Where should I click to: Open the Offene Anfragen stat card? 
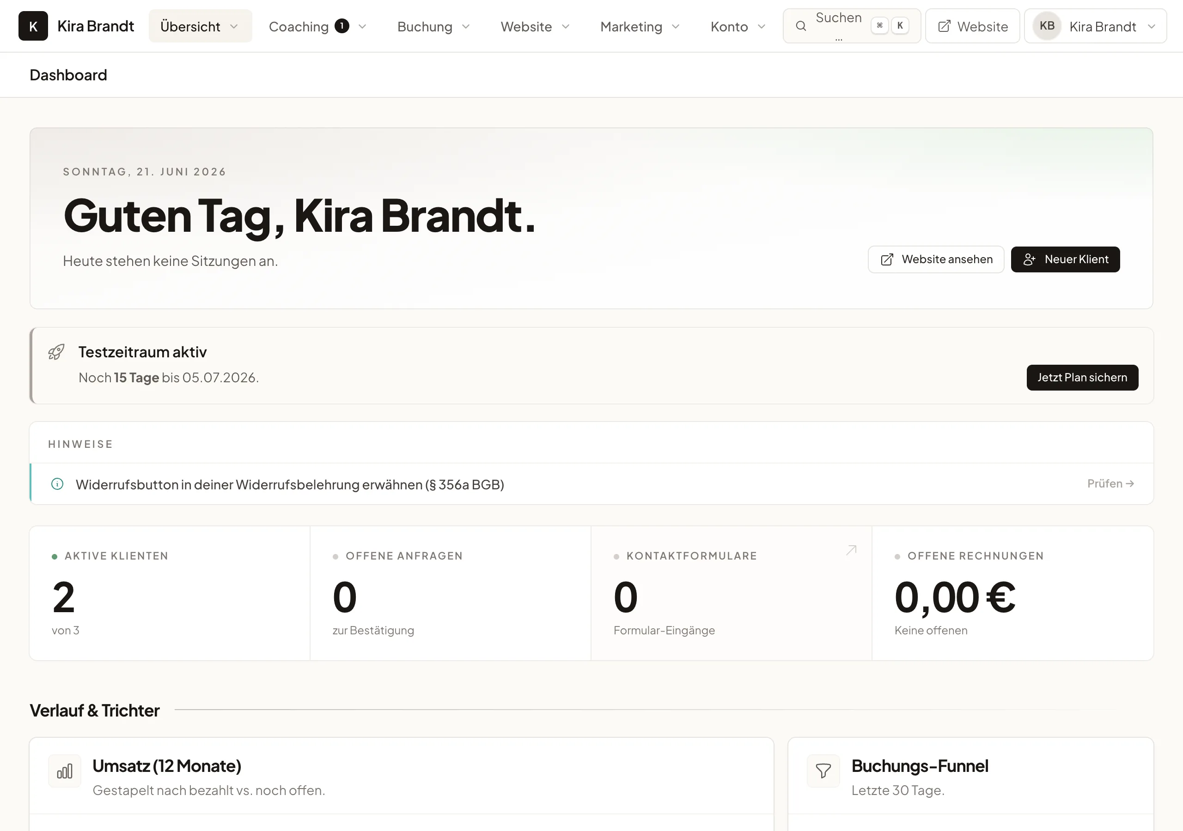450,593
